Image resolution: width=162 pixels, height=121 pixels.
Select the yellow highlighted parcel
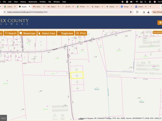tap(77, 75)
